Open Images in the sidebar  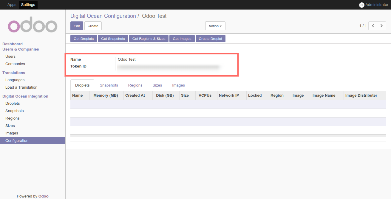(x=12, y=133)
